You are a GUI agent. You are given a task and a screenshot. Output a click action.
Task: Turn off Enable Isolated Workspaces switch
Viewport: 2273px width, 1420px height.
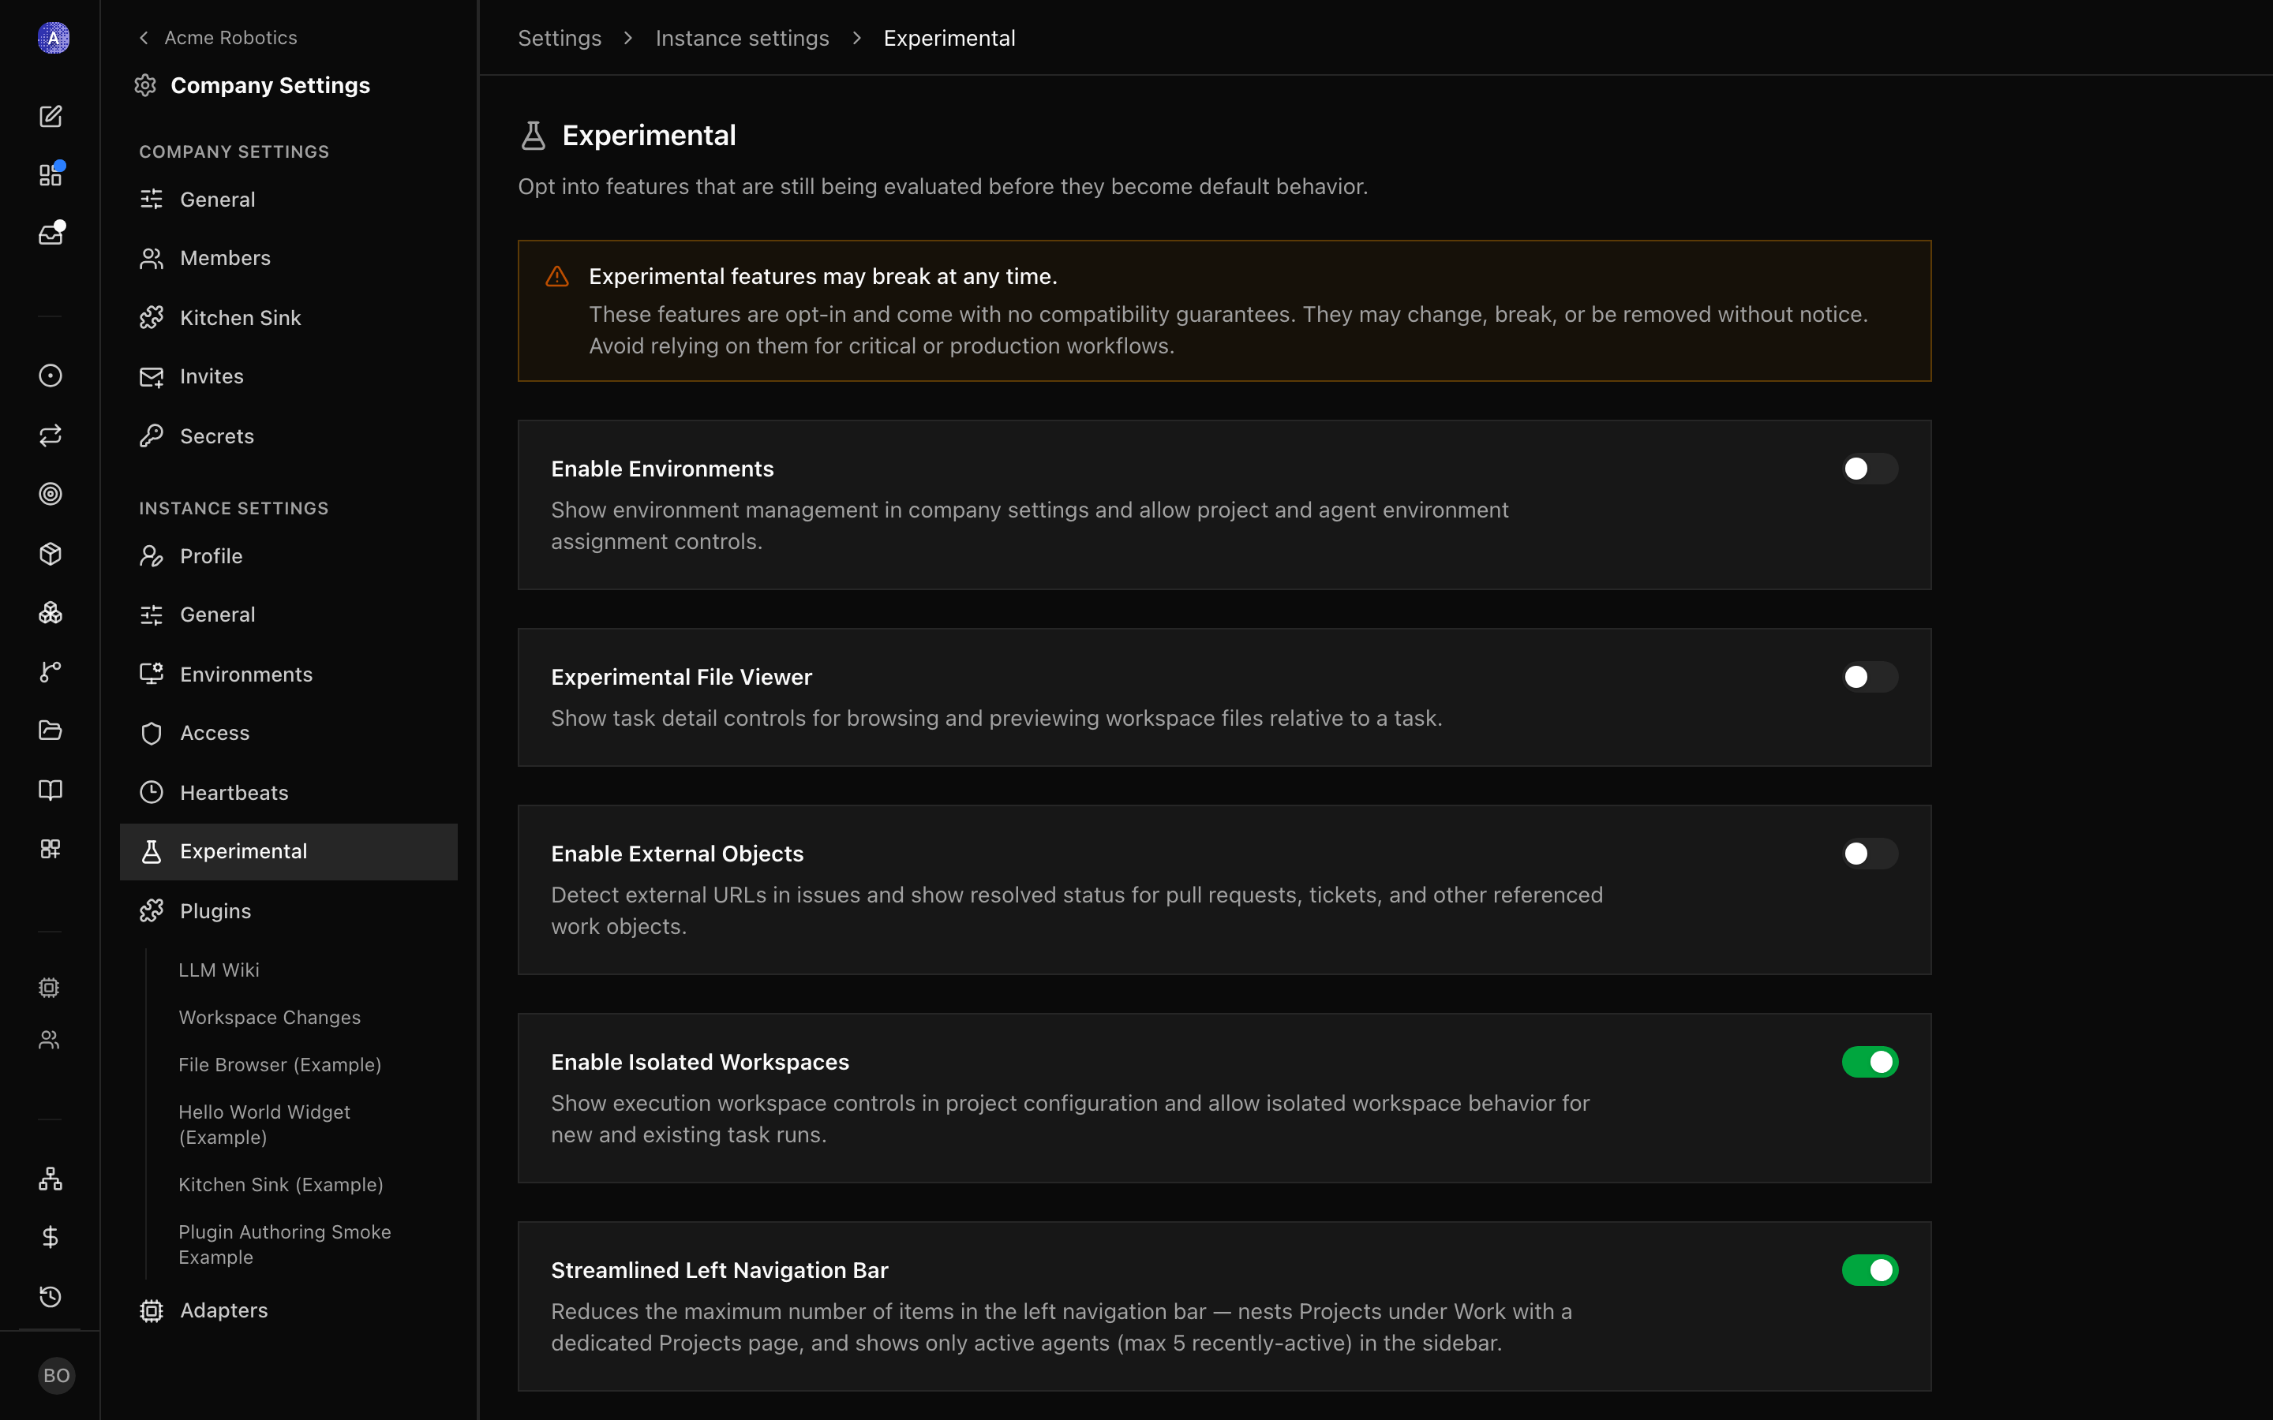tap(1869, 1062)
